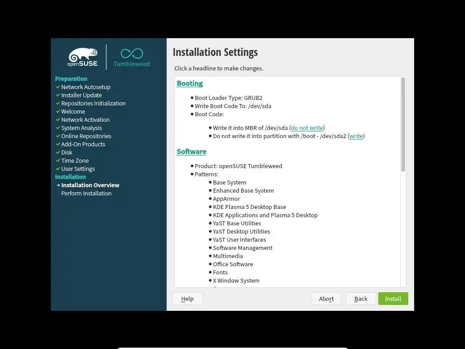Open the Help button

click(x=188, y=299)
